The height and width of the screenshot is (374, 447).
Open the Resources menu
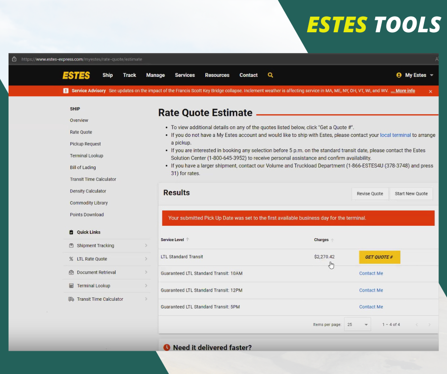[217, 75]
